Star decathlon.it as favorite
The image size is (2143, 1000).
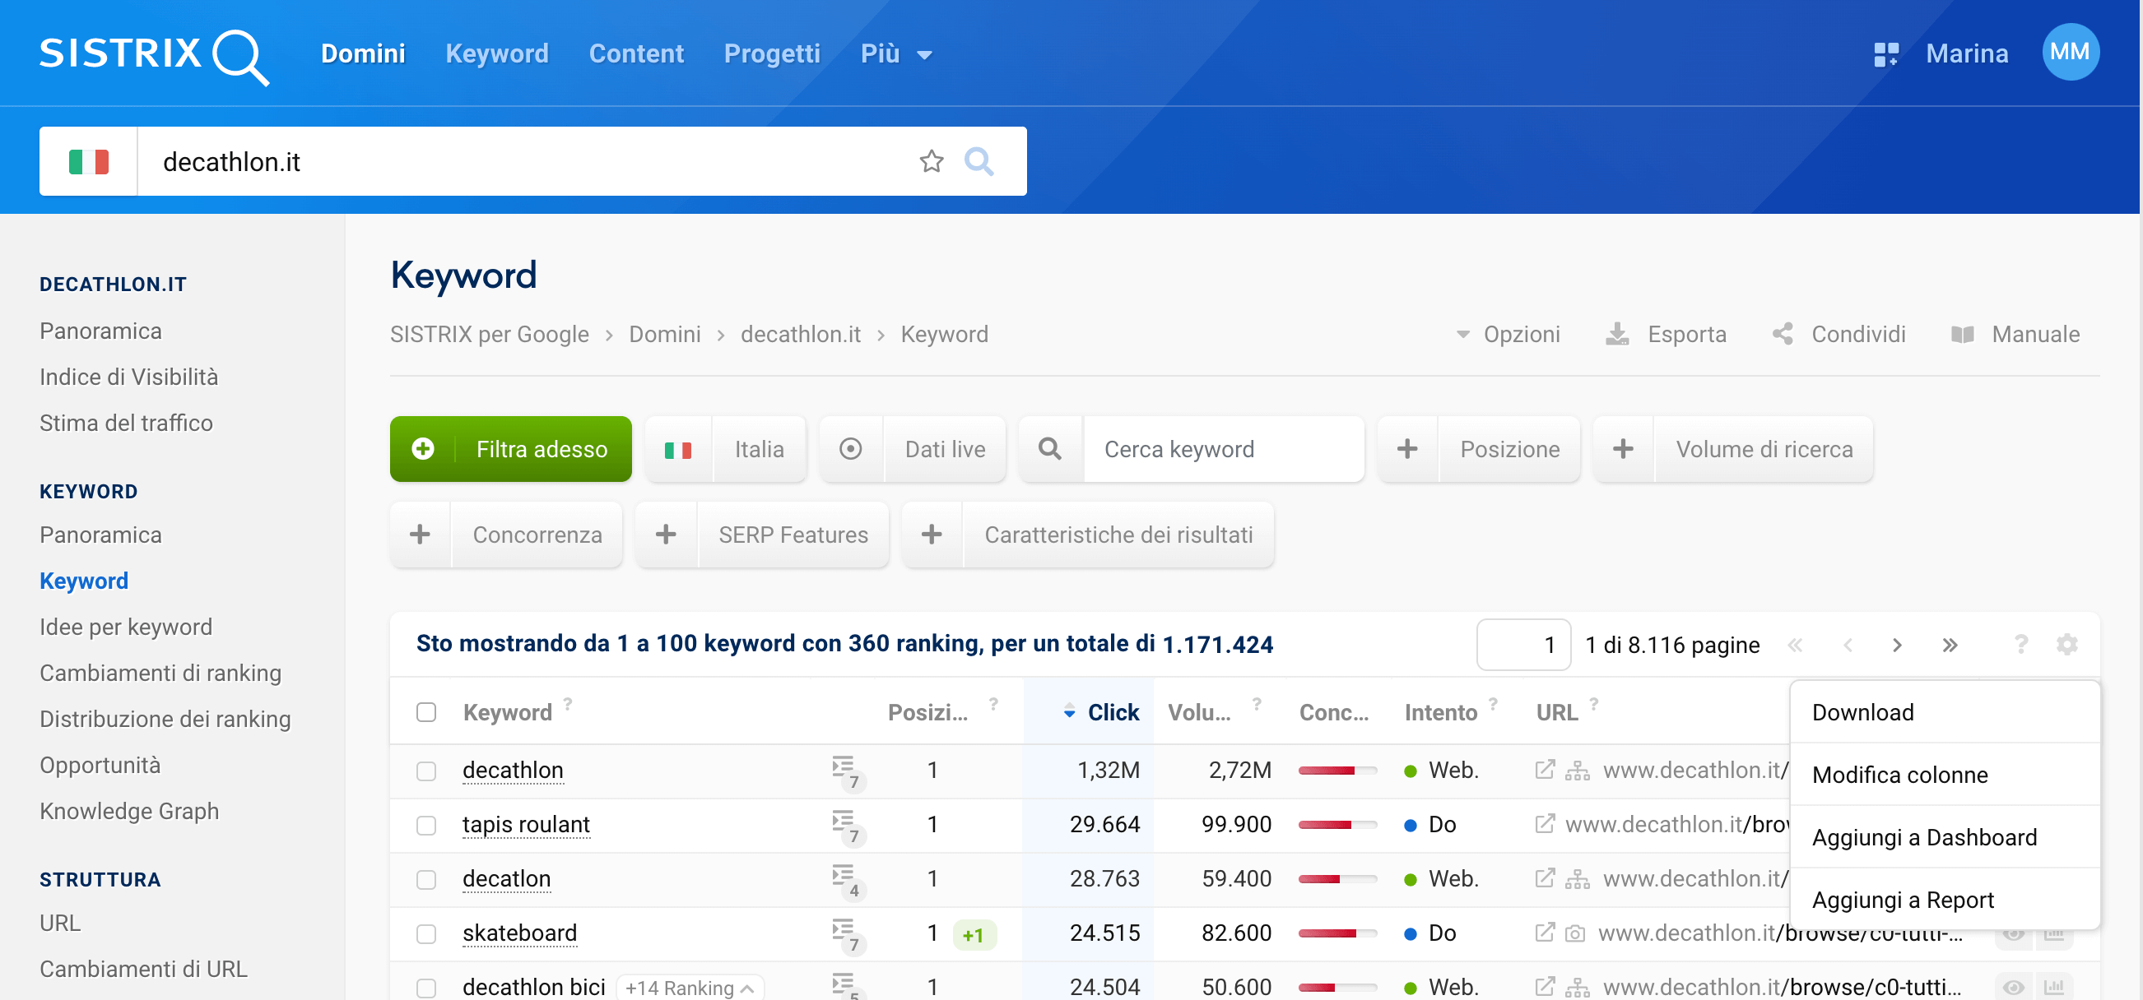point(931,161)
